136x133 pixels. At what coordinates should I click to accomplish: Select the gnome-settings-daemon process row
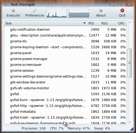pos(65,76)
